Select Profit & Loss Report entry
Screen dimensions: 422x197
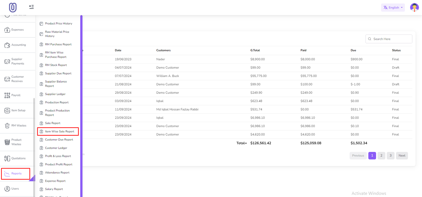[x=58, y=156]
